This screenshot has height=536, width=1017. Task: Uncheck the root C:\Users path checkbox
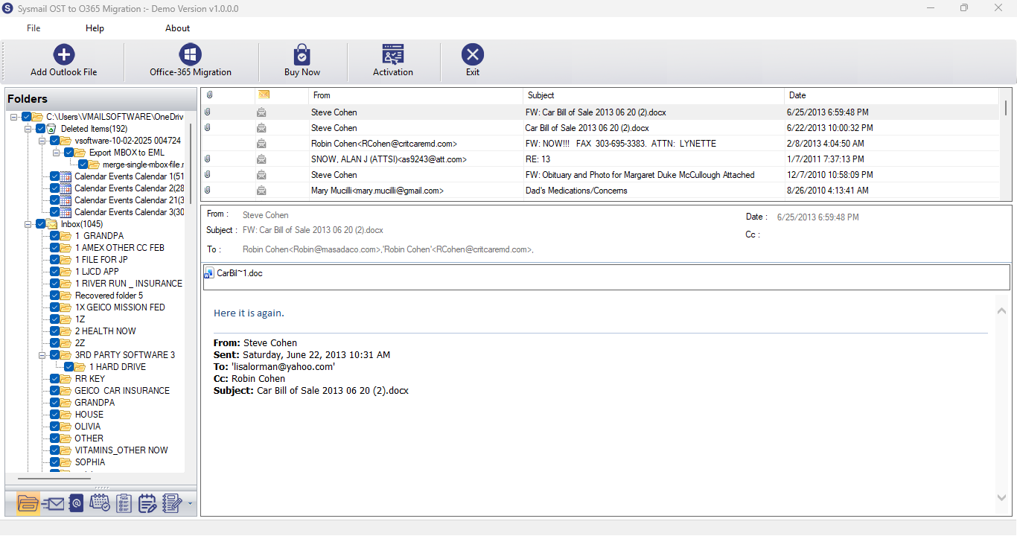27,117
